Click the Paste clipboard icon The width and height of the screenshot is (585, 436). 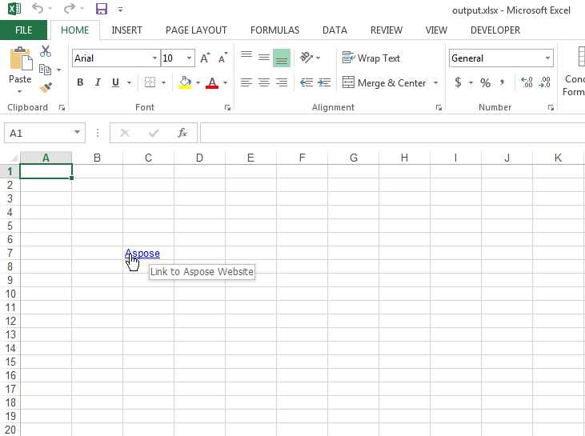pyautogui.click(x=21, y=58)
